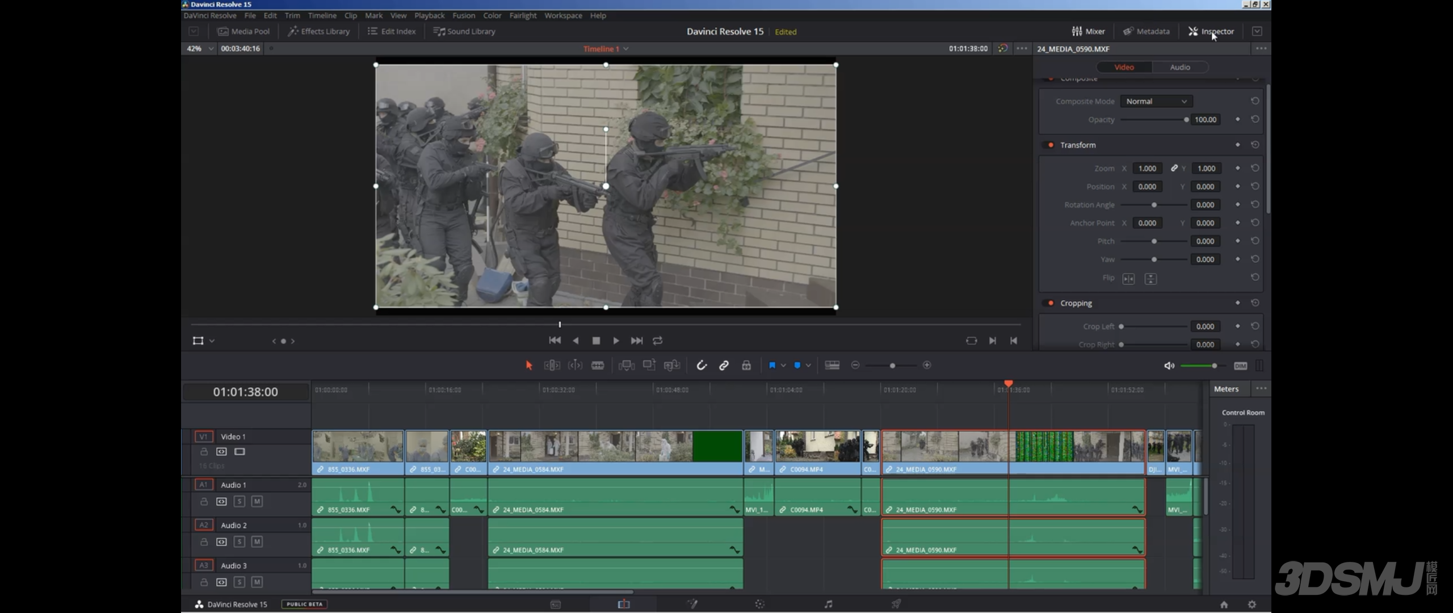Switch Inspector to Video tab
The width and height of the screenshot is (1453, 613).
tap(1124, 67)
